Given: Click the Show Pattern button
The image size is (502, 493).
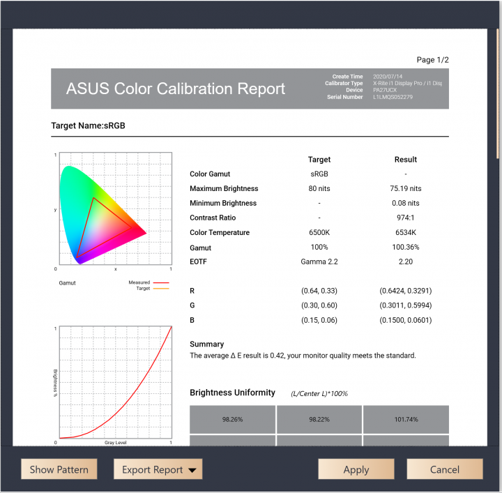Looking at the screenshot, I should (59, 469).
